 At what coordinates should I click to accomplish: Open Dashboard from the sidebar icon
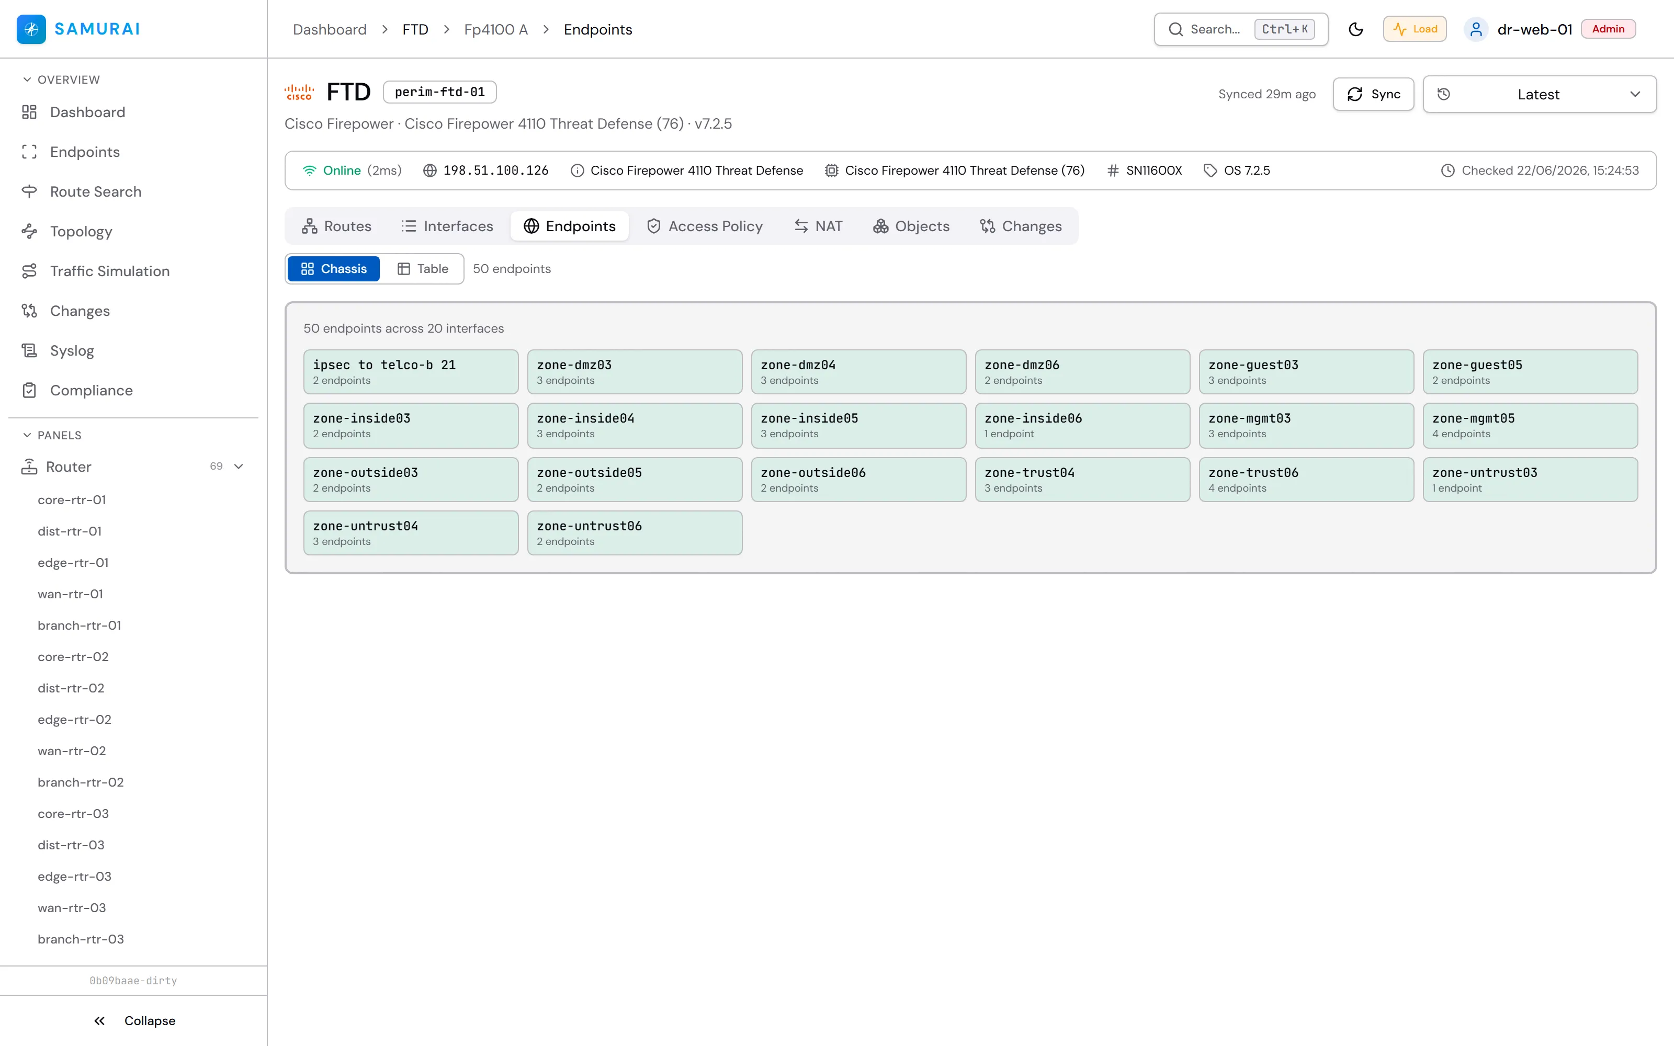pyautogui.click(x=29, y=112)
